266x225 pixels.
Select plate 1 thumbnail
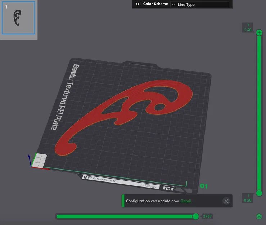click(x=18, y=18)
